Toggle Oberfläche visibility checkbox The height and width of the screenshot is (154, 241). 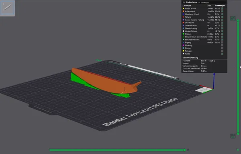click(222, 23)
